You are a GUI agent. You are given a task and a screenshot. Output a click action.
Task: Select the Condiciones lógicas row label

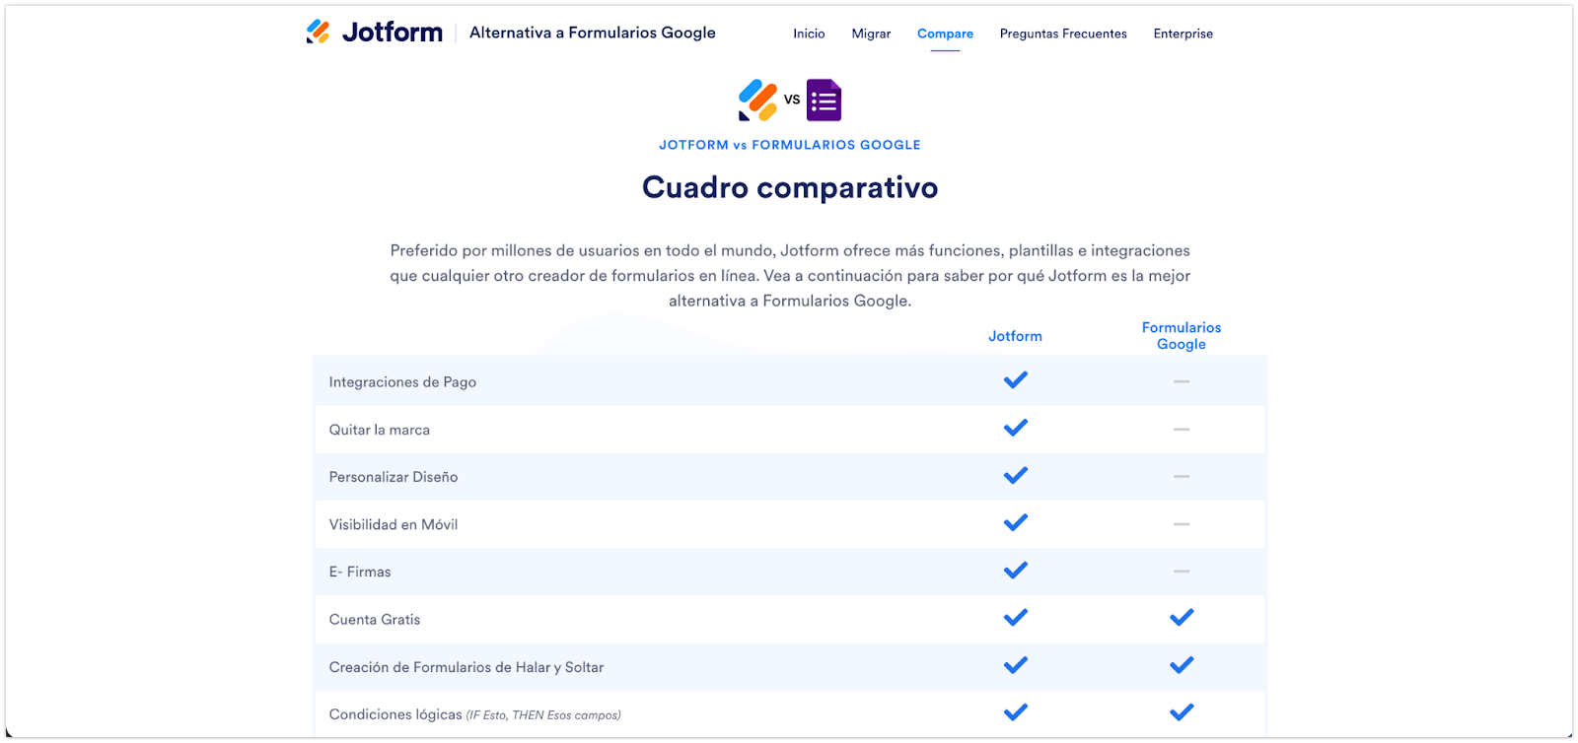pyautogui.click(x=395, y=714)
